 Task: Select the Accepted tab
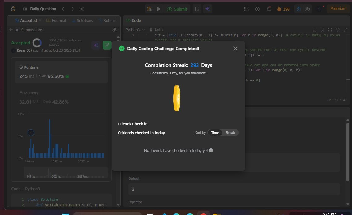26,21
